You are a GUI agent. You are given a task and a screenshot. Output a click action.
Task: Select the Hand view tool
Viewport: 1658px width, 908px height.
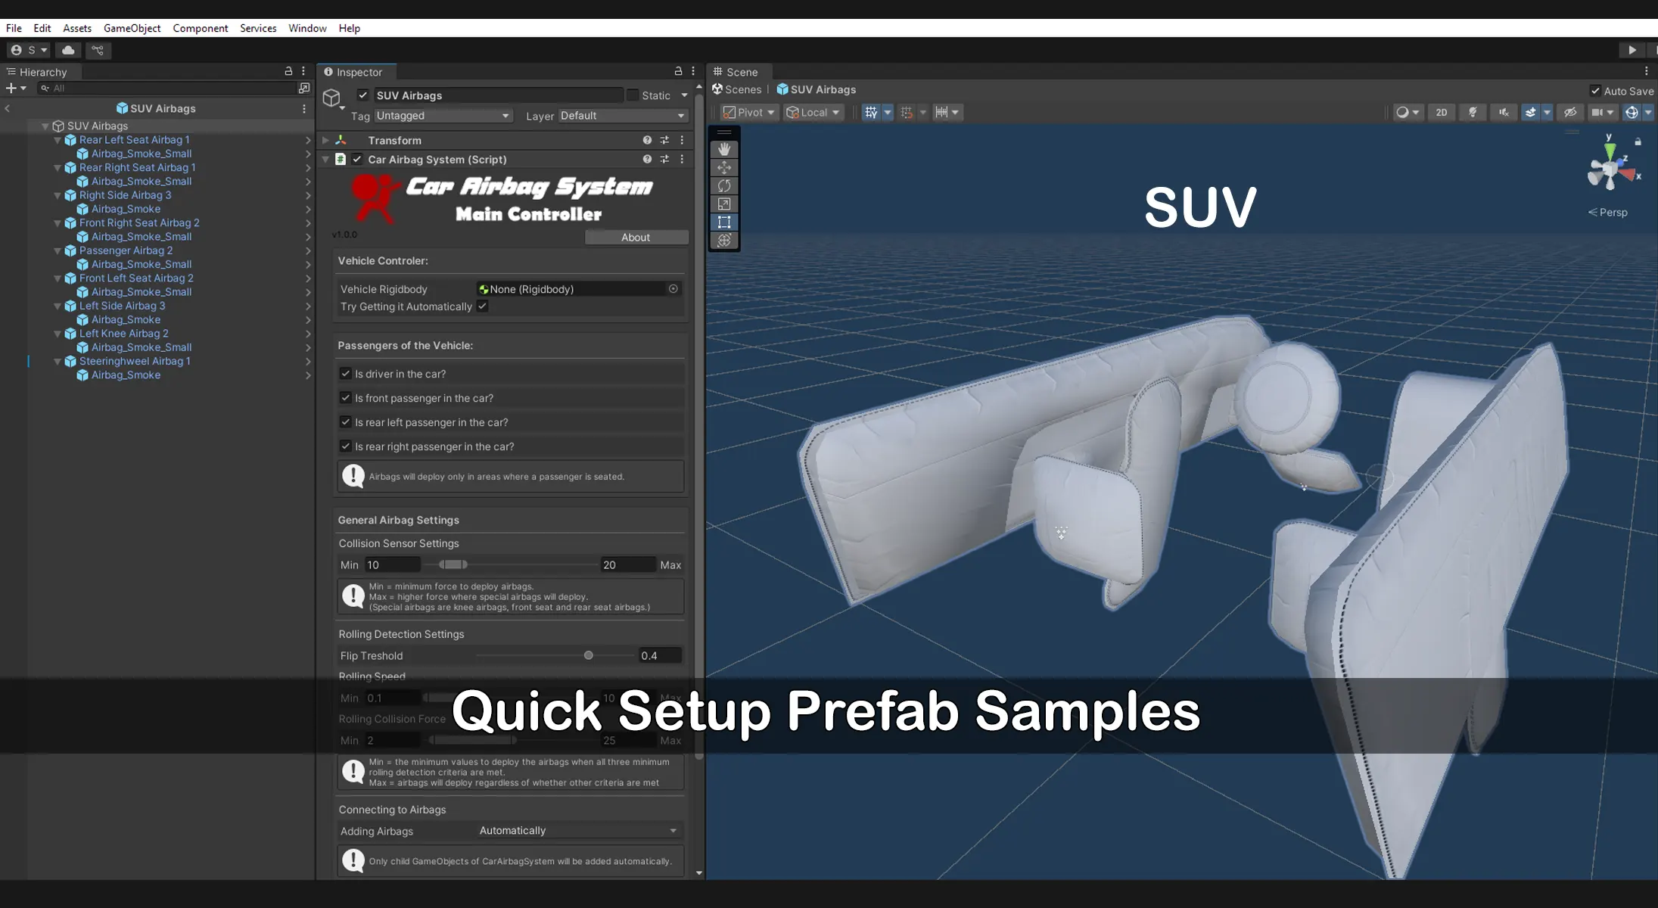click(x=724, y=149)
